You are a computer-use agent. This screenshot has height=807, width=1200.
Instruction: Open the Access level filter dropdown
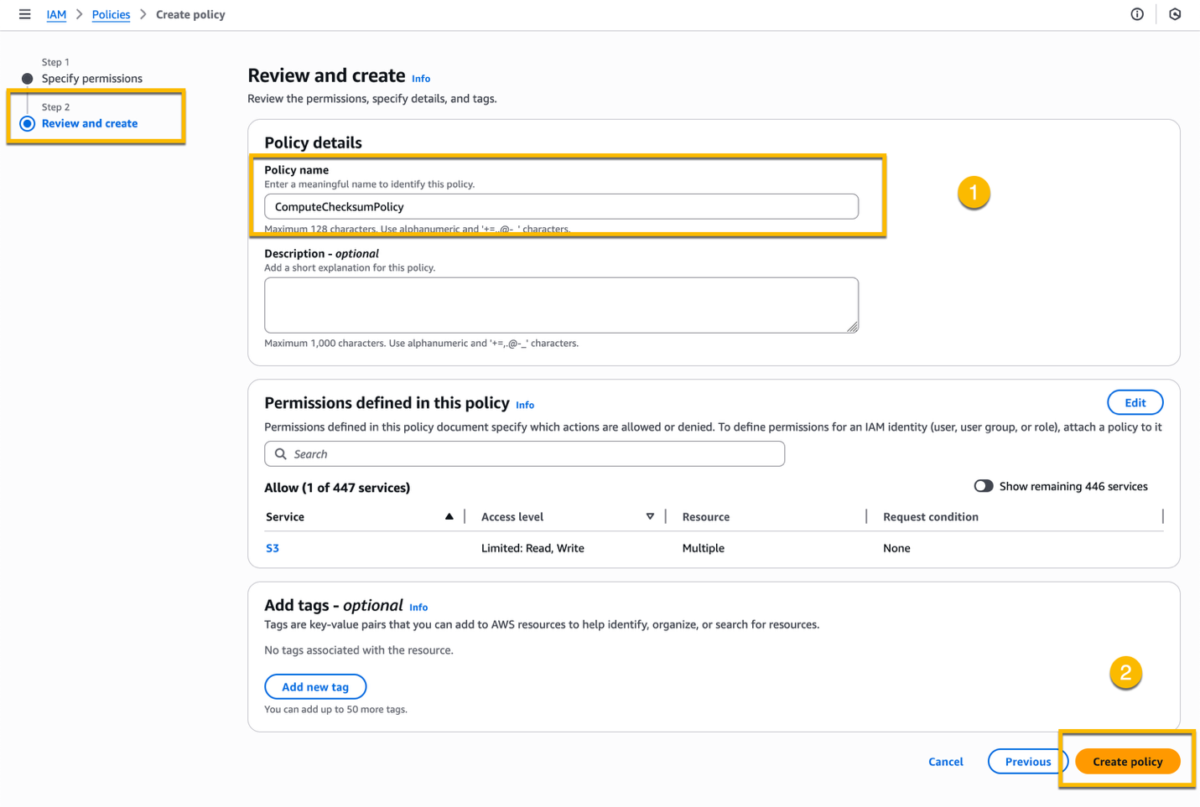pos(651,516)
